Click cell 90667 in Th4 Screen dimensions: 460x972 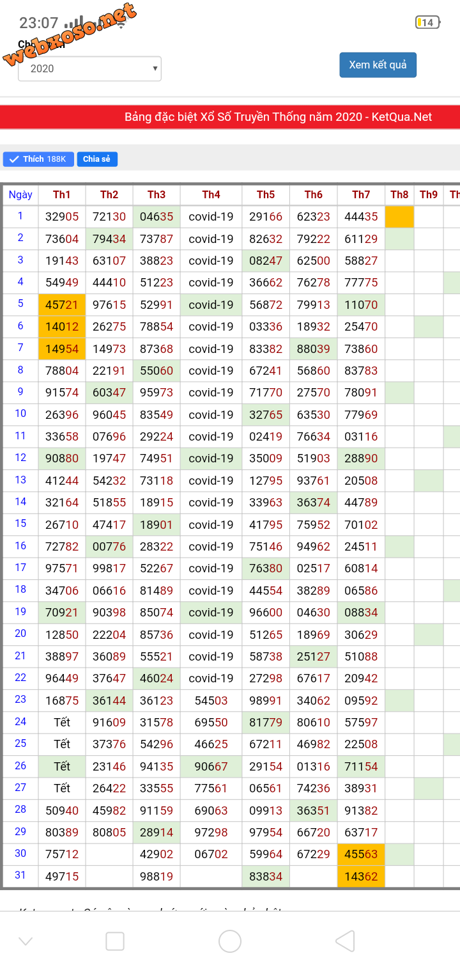(x=211, y=766)
